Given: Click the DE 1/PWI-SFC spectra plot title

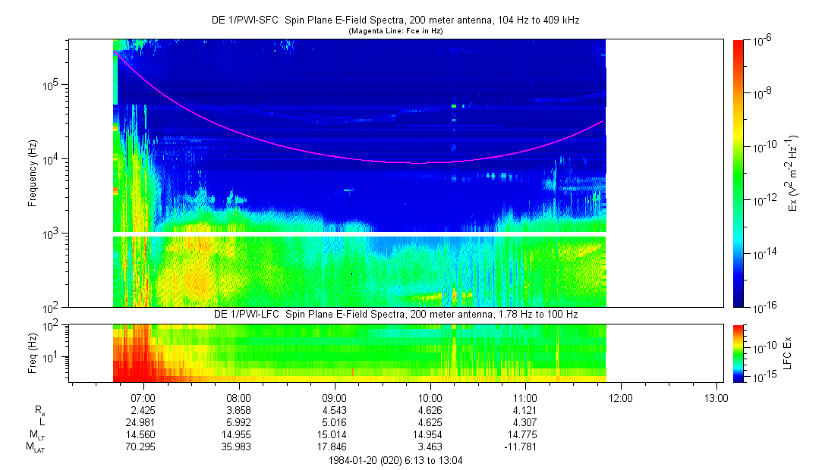Looking at the screenshot, I should click(395, 20).
